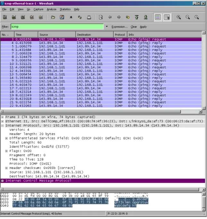Image resolution: width=207 pixels, height=219 pixels.
Task: Apply the display filter
Action: (x=143, y=27)
